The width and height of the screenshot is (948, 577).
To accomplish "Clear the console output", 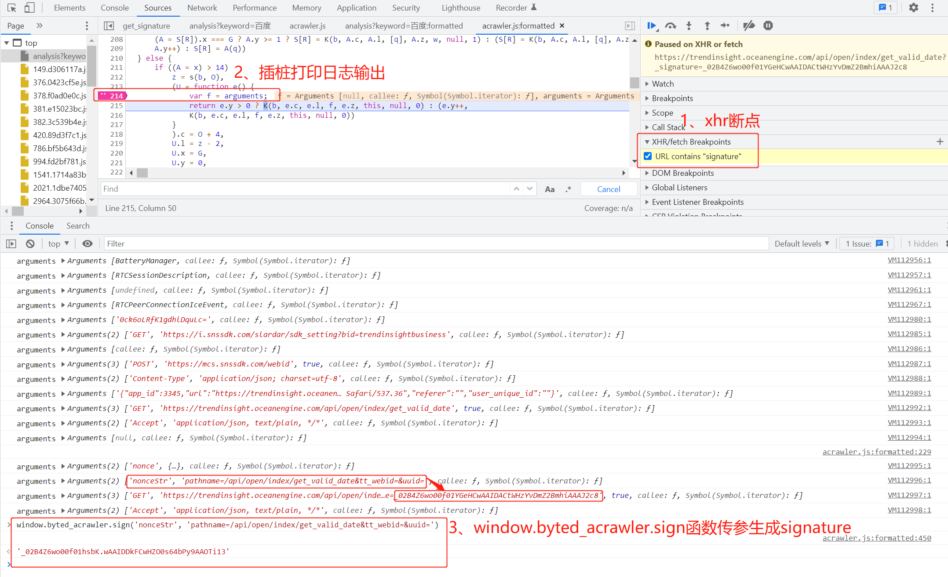I will [29, 243].
